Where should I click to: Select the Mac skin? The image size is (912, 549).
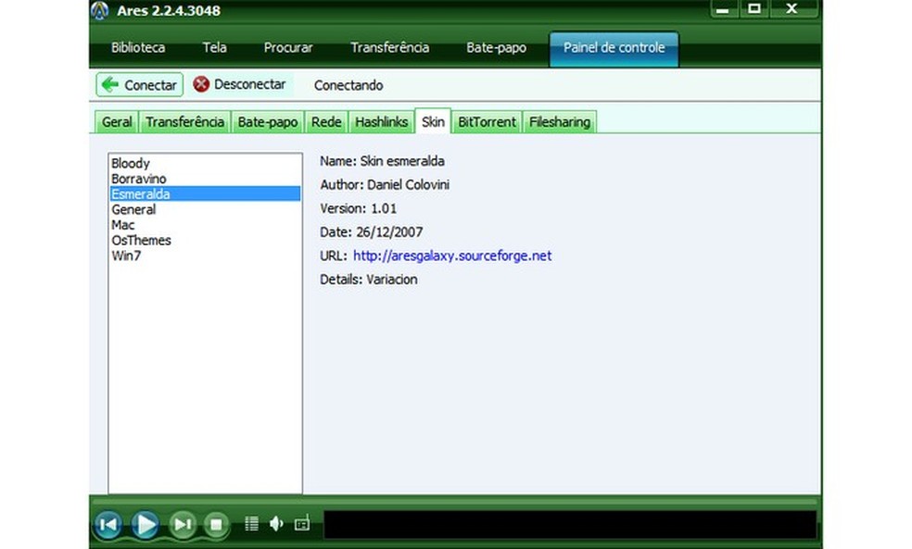(206, 224)
